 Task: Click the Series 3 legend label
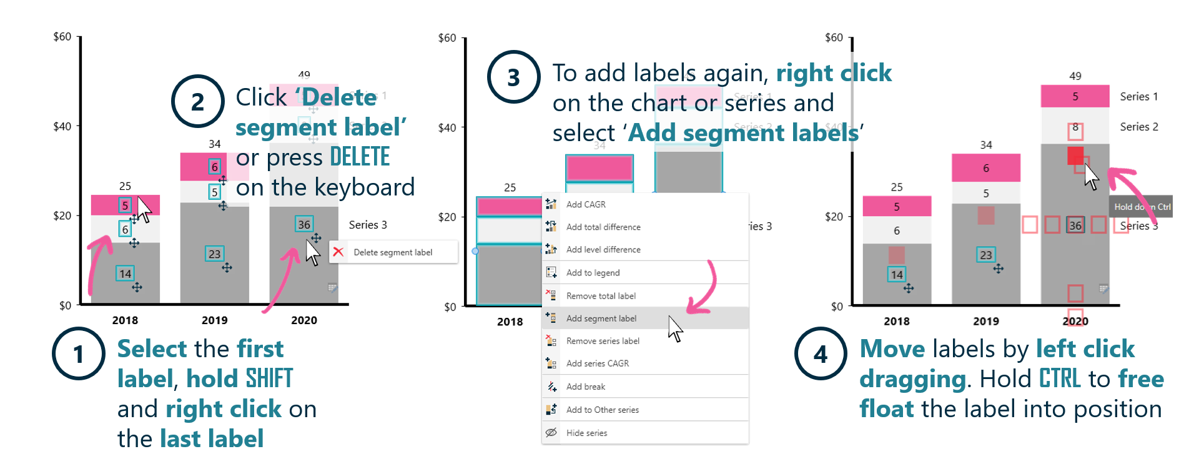(x=368, y=225)
